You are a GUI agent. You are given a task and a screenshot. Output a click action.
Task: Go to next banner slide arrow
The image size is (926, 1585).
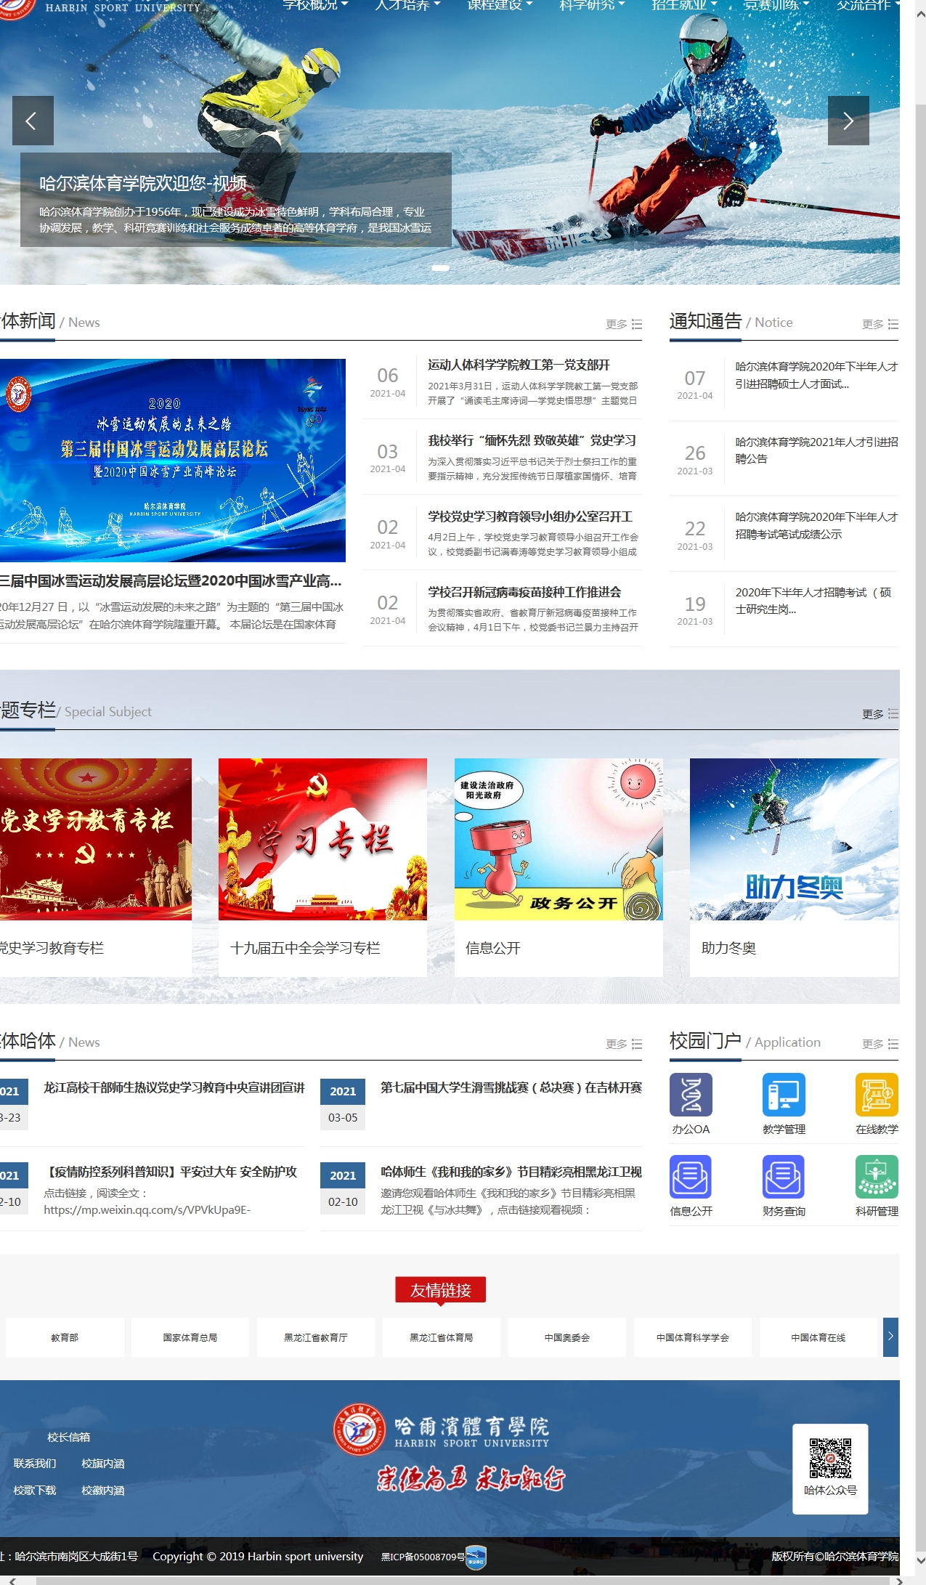[x=848, y=121]
